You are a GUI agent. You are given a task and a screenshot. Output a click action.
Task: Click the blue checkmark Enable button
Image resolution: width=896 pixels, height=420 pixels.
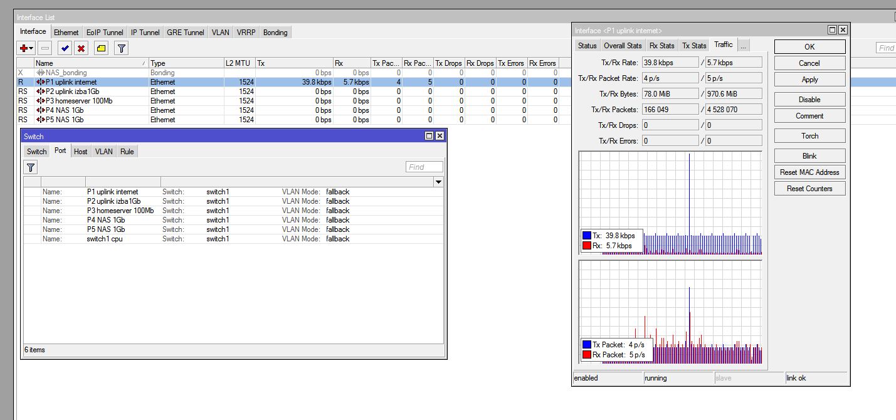[65, 48]
